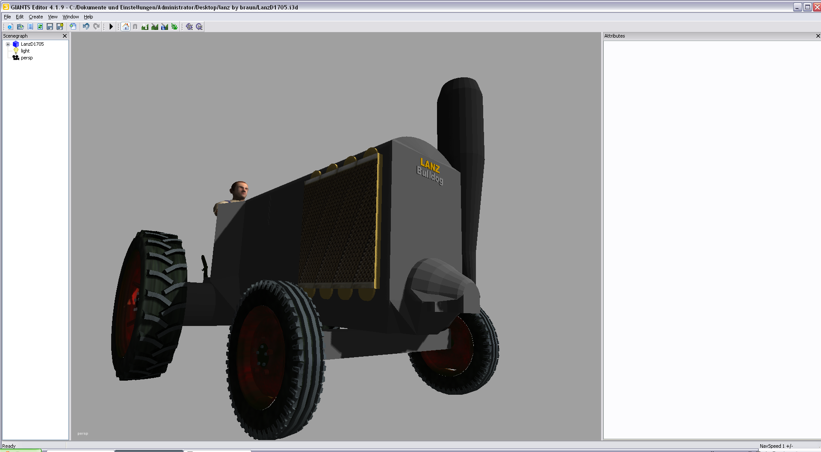Screen dimensions: 821x452
Task: Click the gray arch-shaped toolbar icon
Action: [x=135, y=26]
